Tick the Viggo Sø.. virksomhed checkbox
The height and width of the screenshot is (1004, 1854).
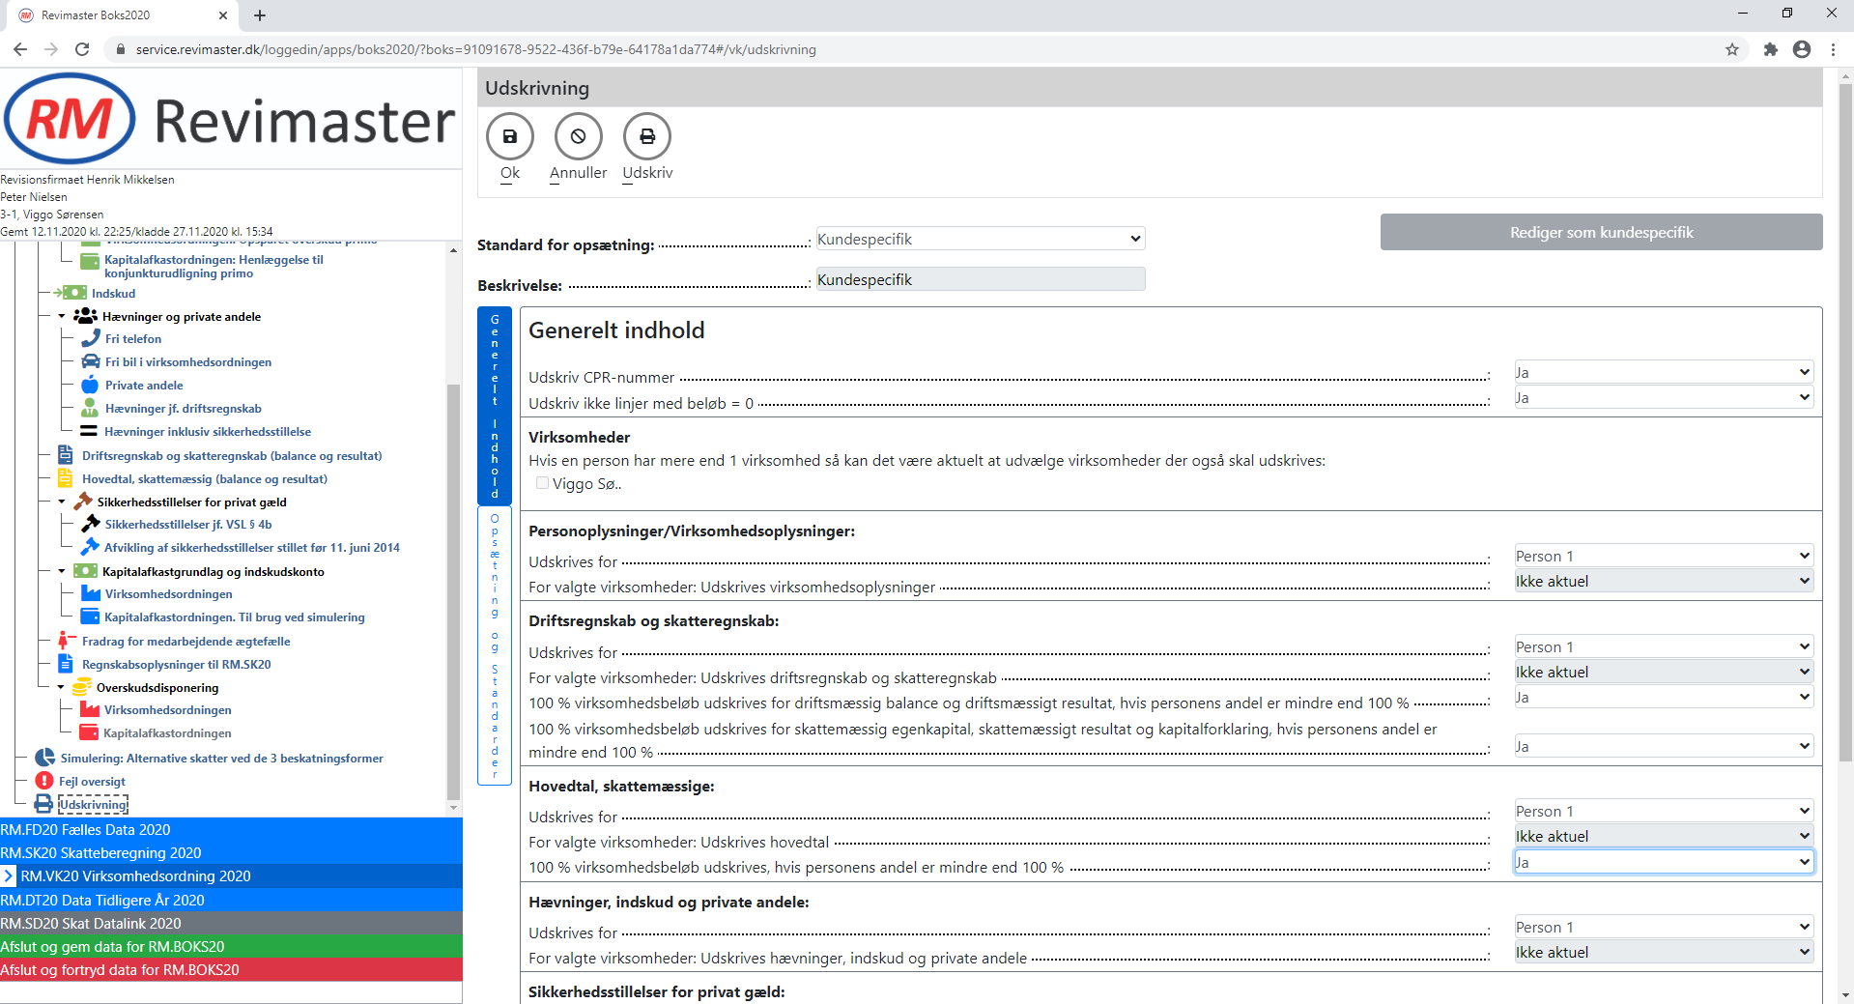click(542, 483)
